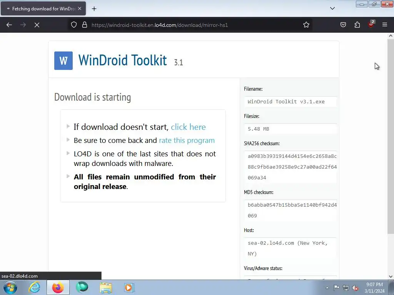394x295 pixels.
Task: Stop loading the page
Action: click(37, 25)
